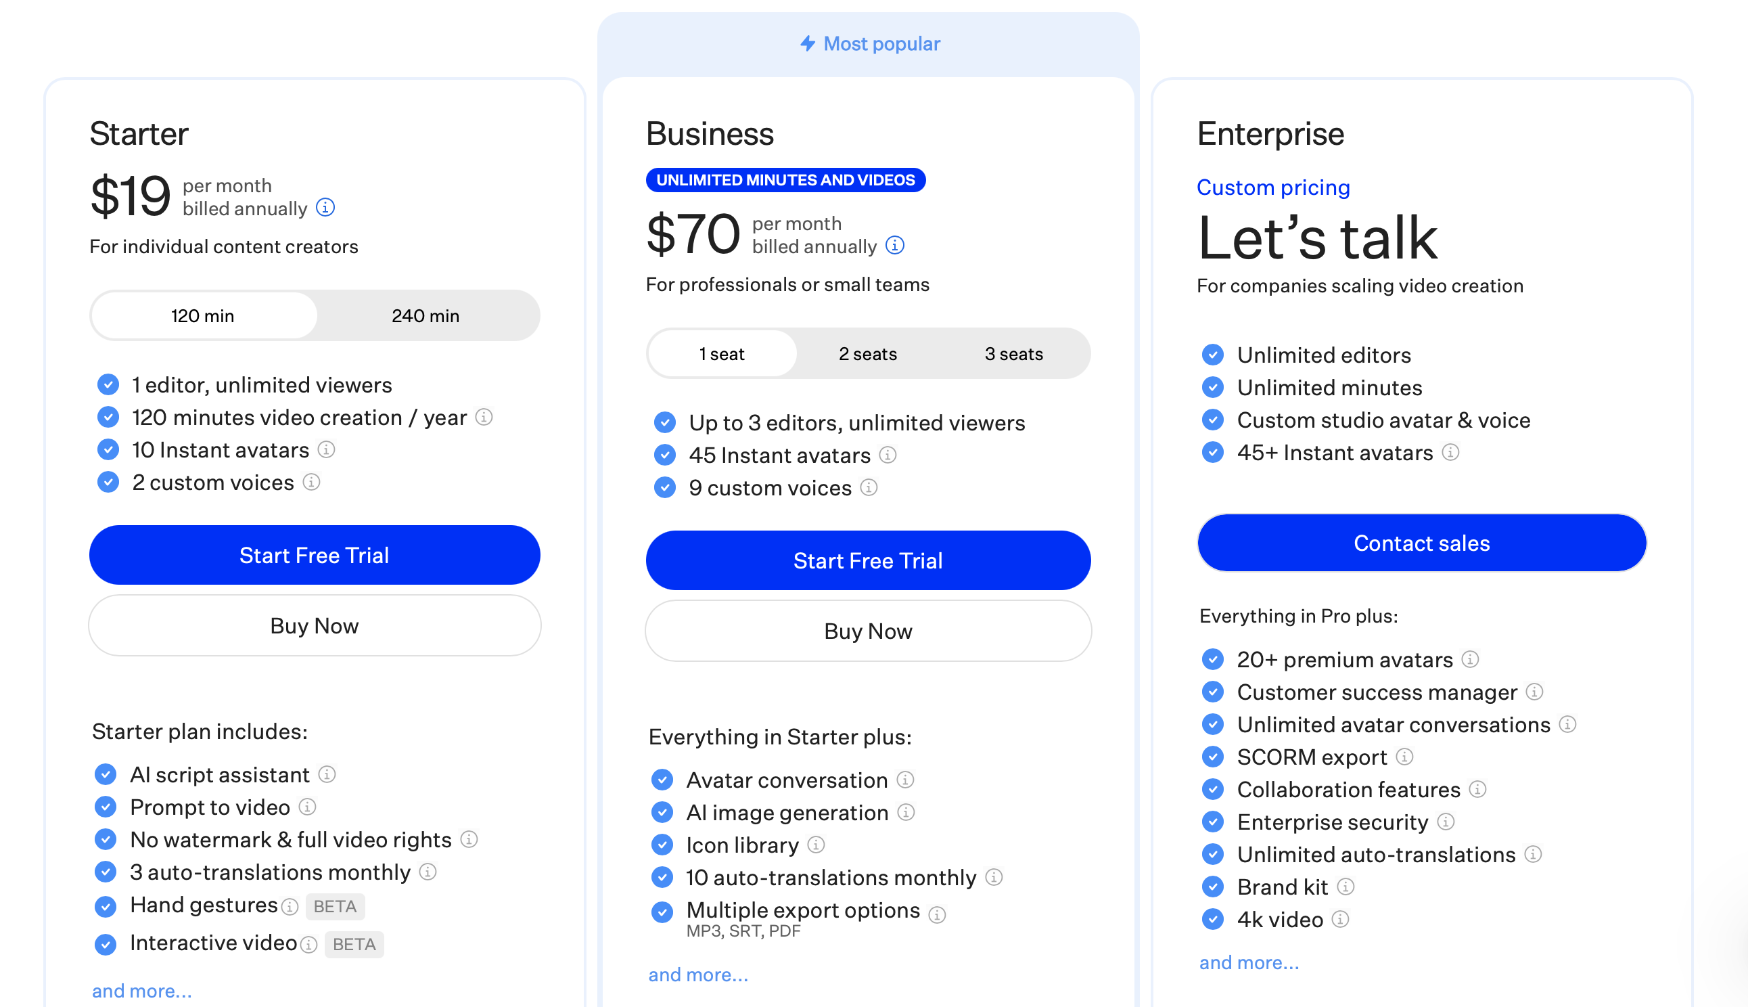The height and width of the screenshot is (1007, 1748).
Task: Expand 'and more...' in Business plan
Action: [698, 975]
